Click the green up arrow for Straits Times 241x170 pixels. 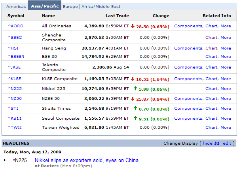coord(135,108)
